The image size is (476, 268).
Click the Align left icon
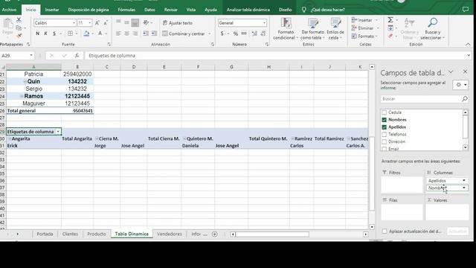point(118,33)
